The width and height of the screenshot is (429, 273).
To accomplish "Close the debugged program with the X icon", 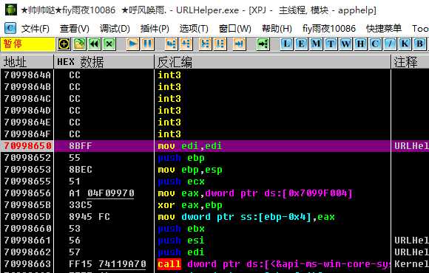I will [x=109, y=44].
